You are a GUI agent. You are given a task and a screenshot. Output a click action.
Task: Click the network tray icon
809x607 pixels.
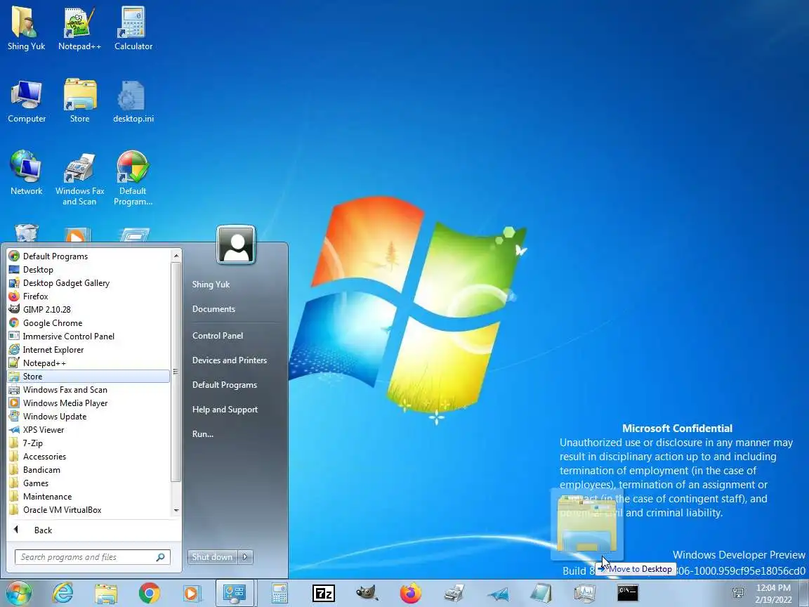pos(738,592)
